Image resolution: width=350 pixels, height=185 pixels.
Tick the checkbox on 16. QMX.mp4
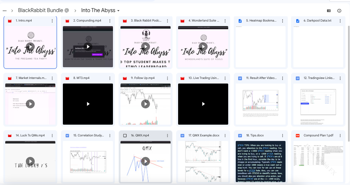(125, 135)
